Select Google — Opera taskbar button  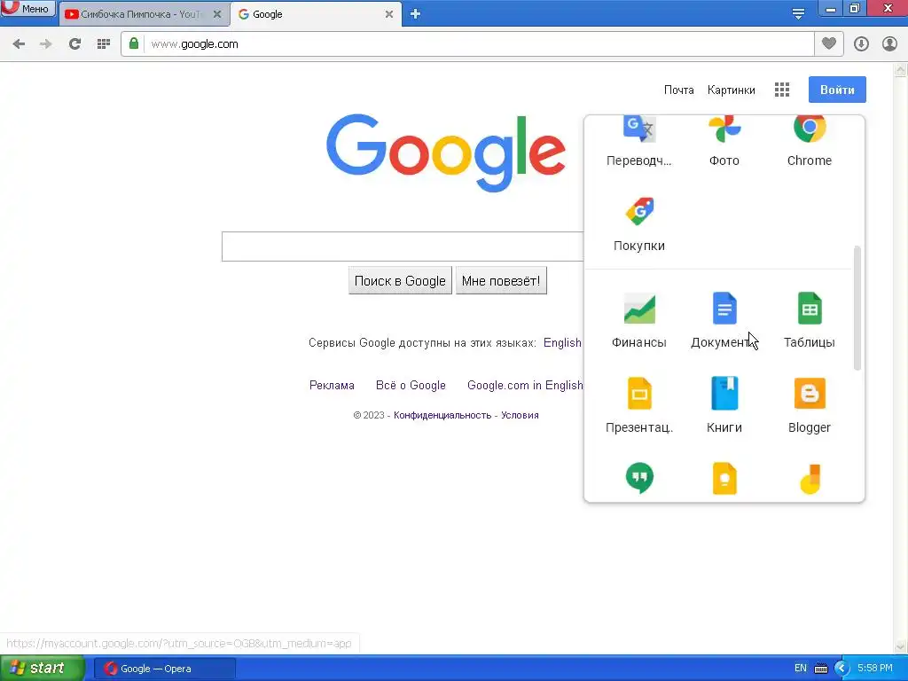point(164,669)
